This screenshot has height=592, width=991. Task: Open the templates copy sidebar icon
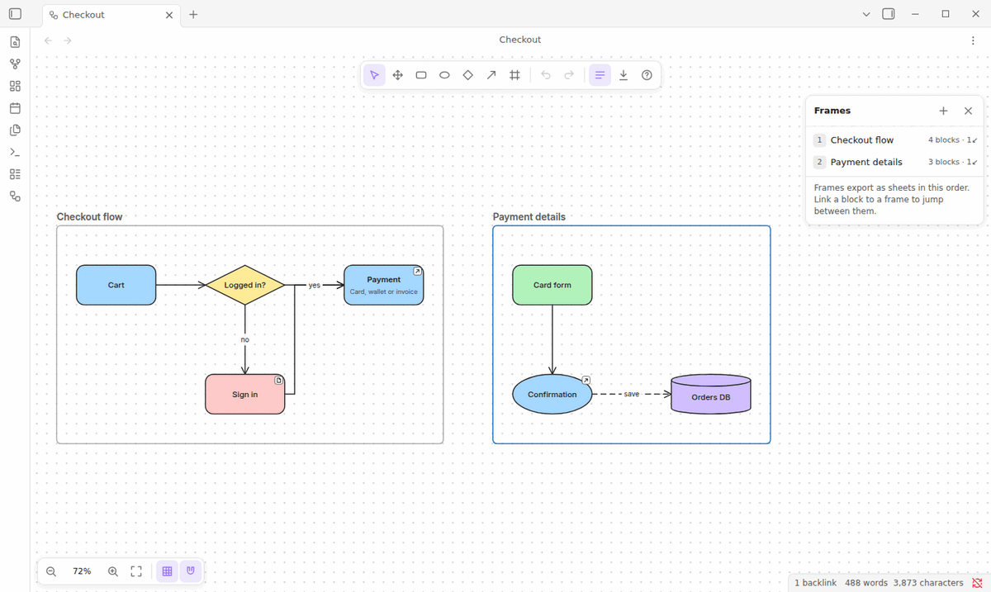(15, 130)
